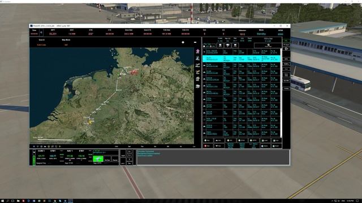Click the pink aircraft icon beside the map

point(197,51)
